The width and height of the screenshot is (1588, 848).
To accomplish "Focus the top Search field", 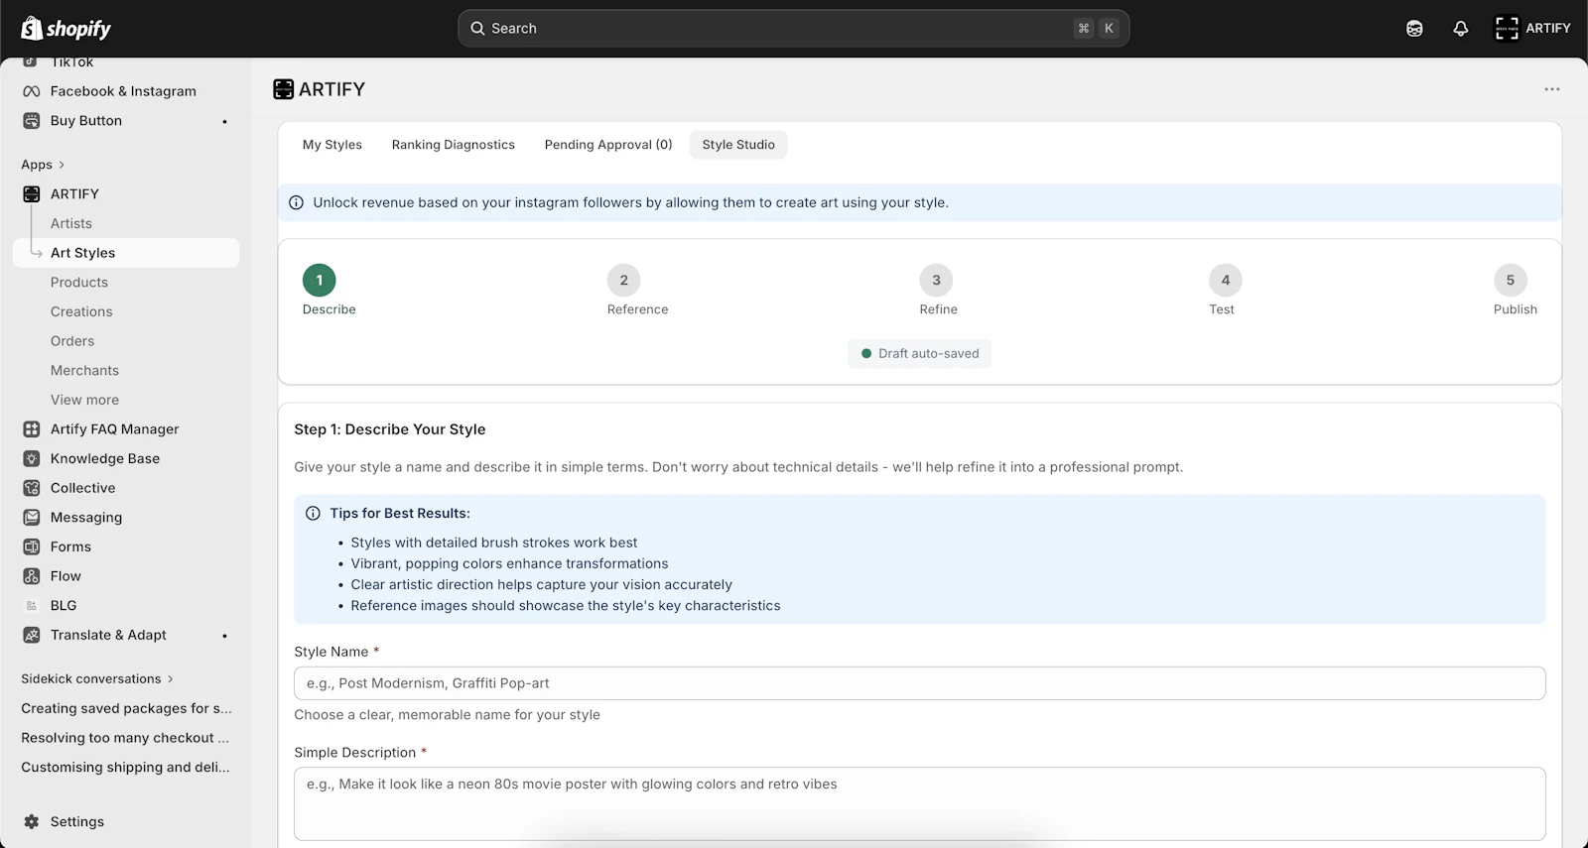I will [x=793, y=29].
